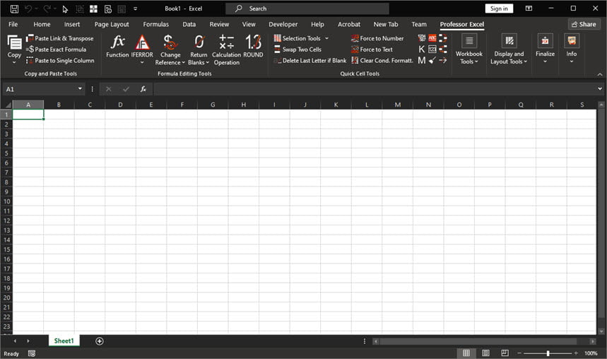Select the Sheet1 tab
This screenshot has width=607, height=359.
pos(64,341)
